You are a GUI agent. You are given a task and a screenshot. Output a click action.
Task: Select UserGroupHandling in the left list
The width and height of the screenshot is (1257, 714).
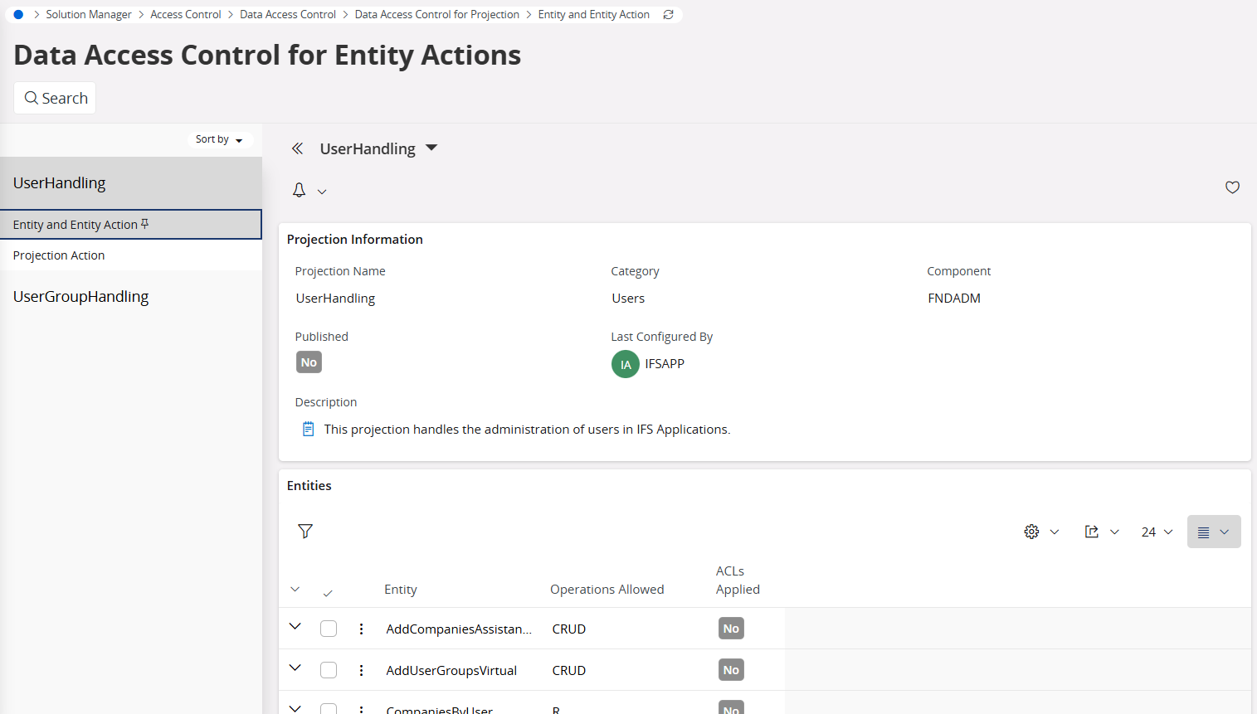click(131, 296)
